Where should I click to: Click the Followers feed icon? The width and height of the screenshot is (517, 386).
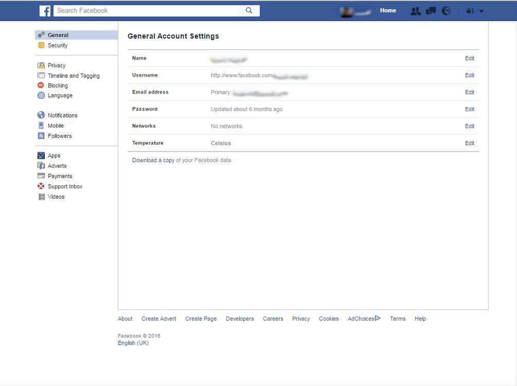pos(41,135)
